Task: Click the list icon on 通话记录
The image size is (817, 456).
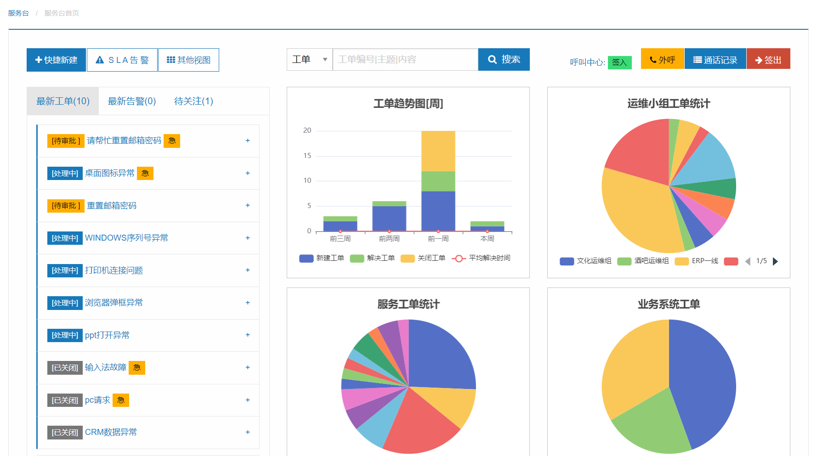Action: pyautogui.click(x=697, y=60)
